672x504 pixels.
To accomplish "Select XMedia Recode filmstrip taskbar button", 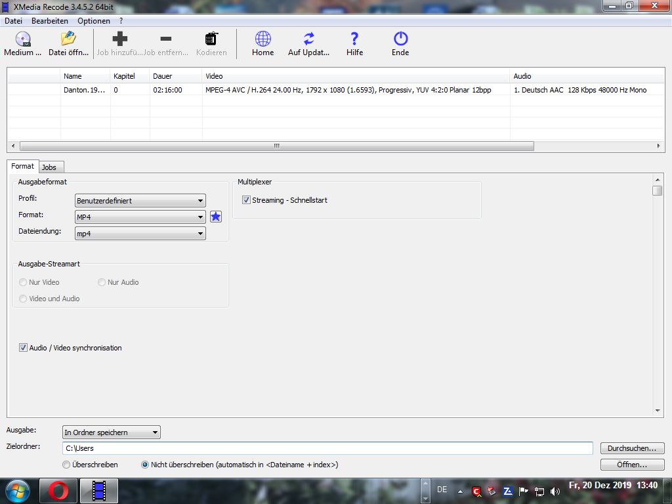I will point(99,491).
